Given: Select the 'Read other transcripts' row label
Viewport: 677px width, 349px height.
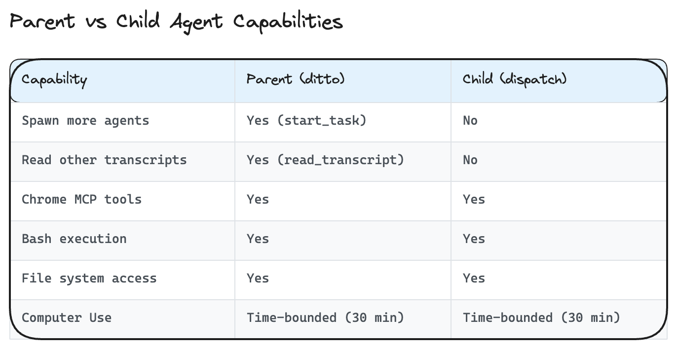Looking at the screenshot, I should pos(104,160).
